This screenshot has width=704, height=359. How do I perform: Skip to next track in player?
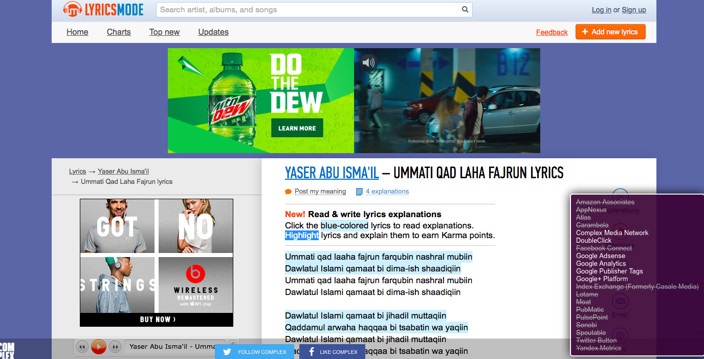click(x=115, y=347)
